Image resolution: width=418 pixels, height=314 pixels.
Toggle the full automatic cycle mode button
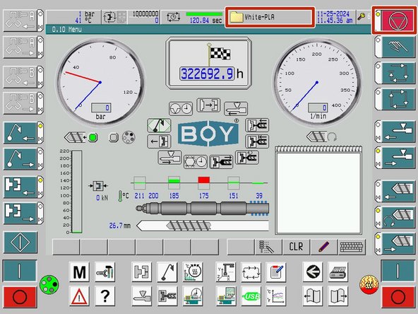395,99
